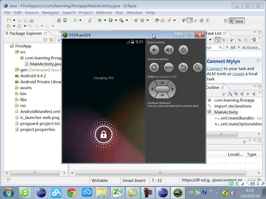Click the DPAD right arrow

173,89
